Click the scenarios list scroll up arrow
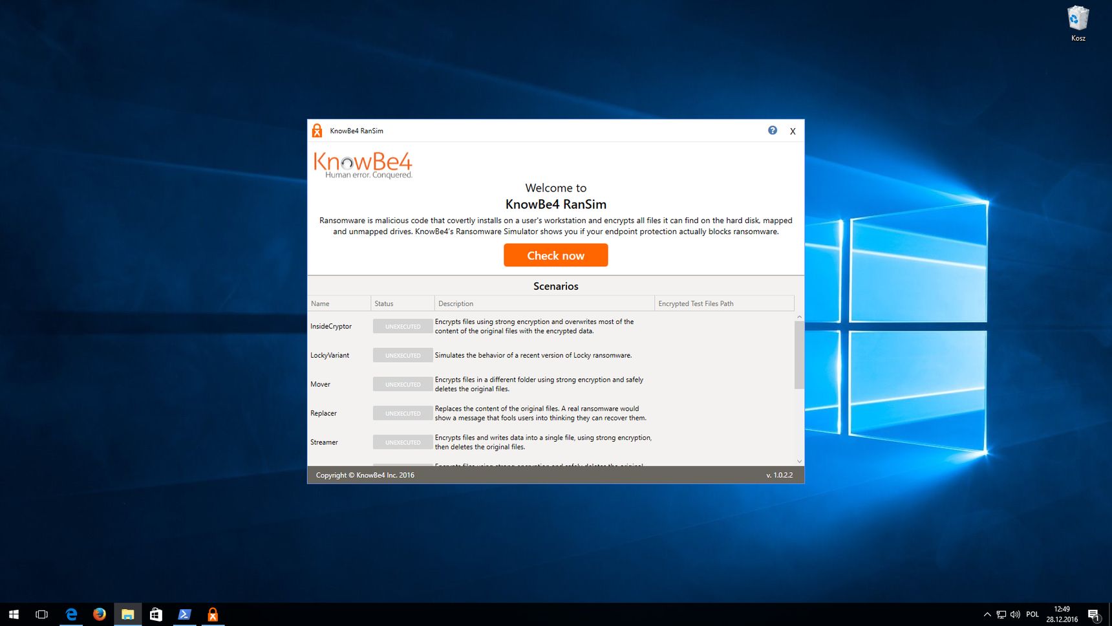This screenshot has width=1112, height=626. tap(799, 317)
